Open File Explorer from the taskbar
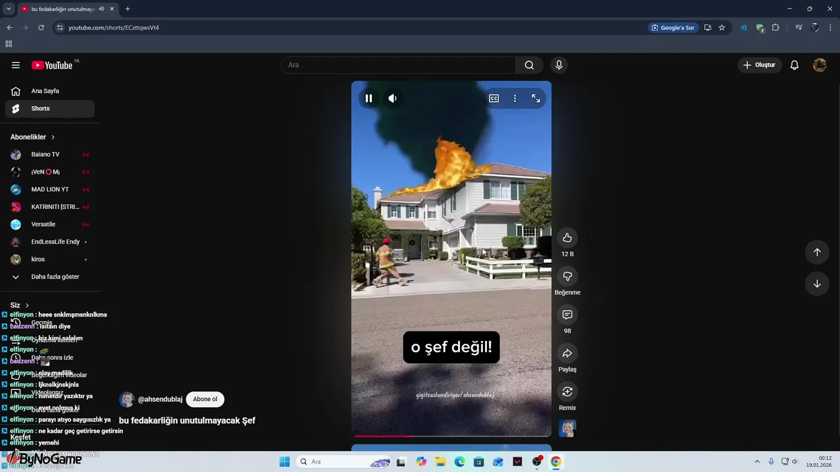Screen dimensions: 840x472 440,462
